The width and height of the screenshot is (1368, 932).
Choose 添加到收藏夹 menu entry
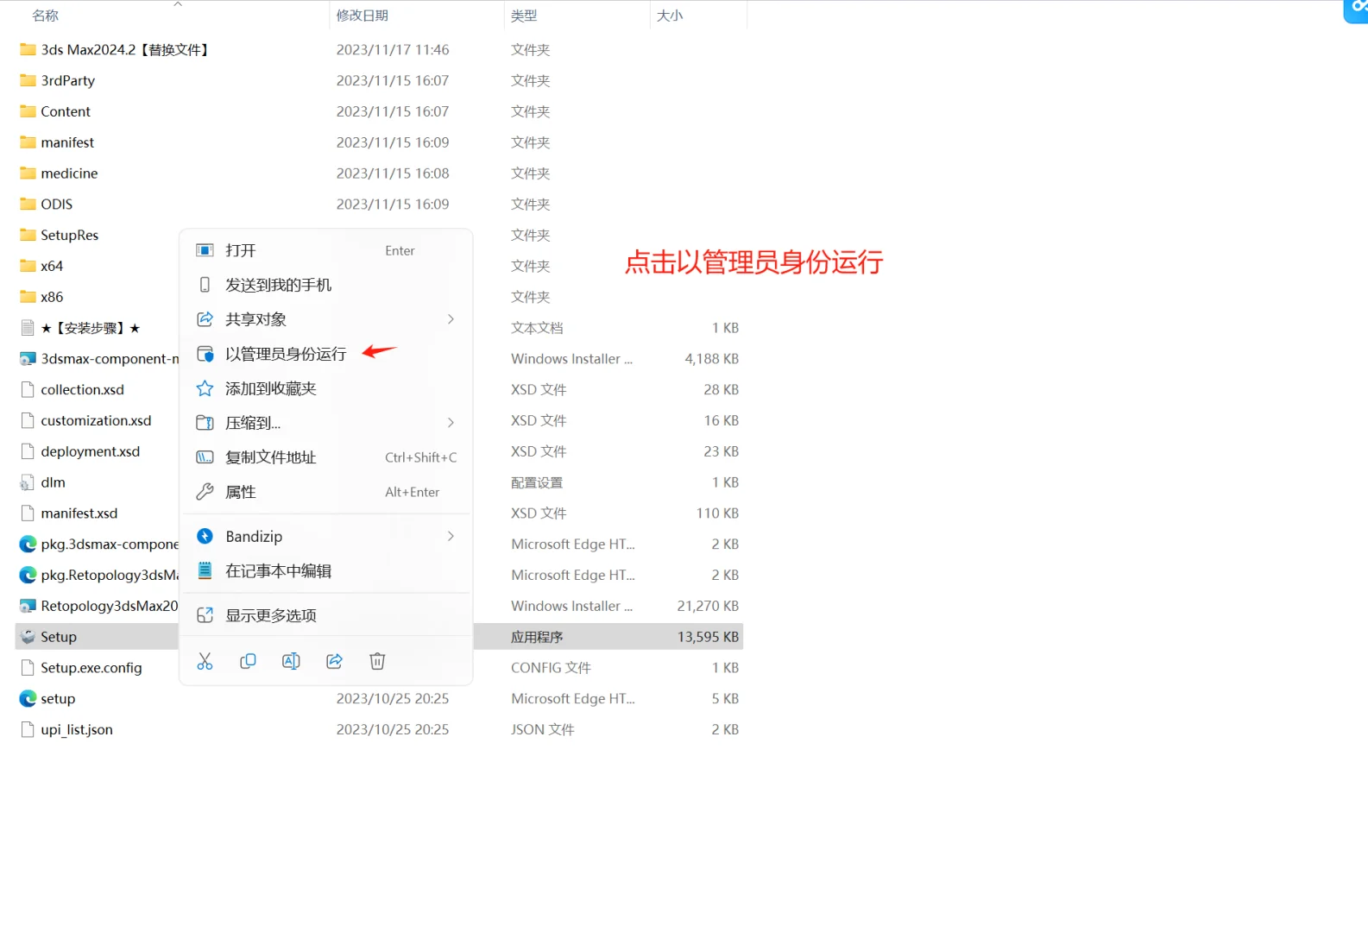pyautogui.click(x=325, y=388)
